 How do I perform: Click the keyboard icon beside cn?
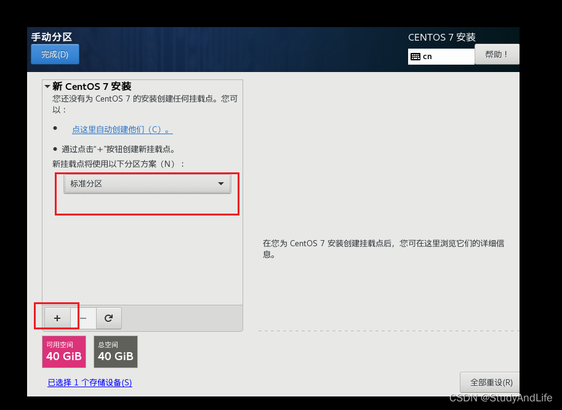coord(417,57)
